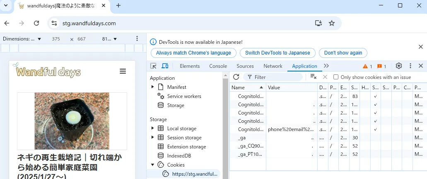The width and height of the screenshot is (427, 179).
Task: Sort cookies by the Name column
Action: pos(248,88)
